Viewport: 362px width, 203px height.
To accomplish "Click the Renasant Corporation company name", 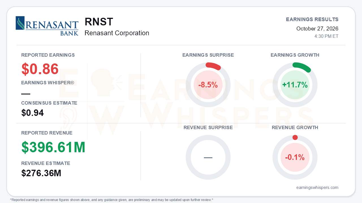I will click(x=117, y=33).
